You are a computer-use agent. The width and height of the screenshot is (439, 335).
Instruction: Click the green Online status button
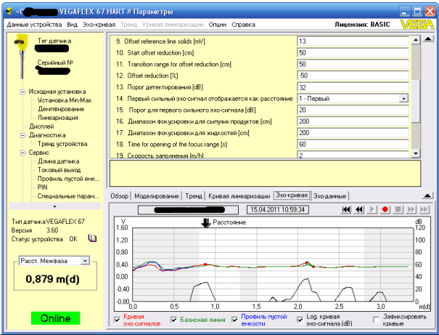coord(55,318)
